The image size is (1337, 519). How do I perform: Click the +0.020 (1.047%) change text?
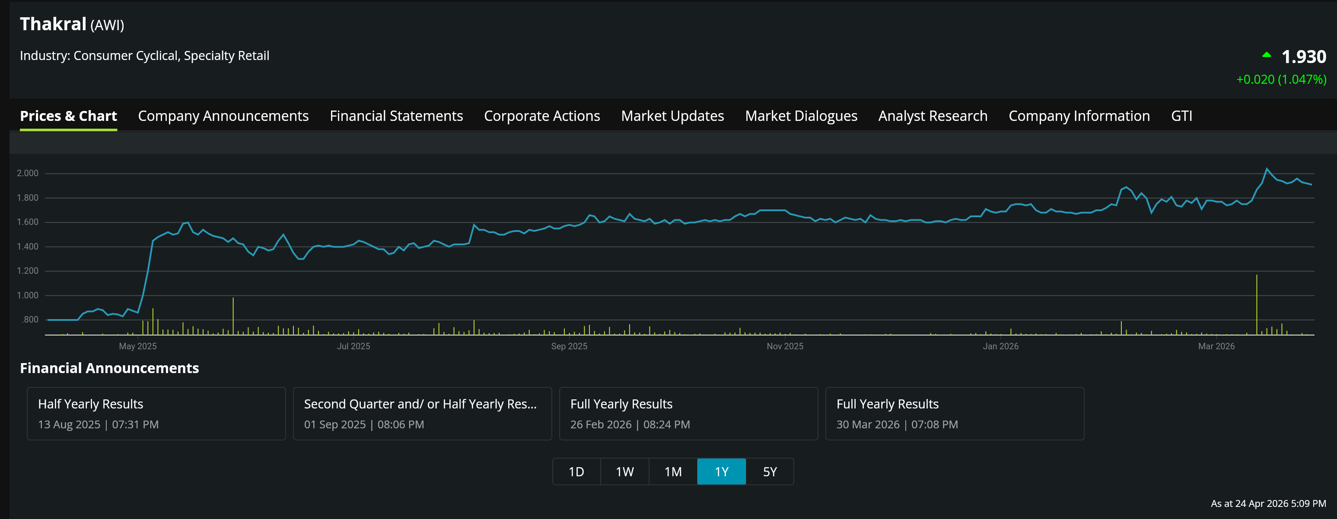pyautogui.click(x=1281, y=79)
